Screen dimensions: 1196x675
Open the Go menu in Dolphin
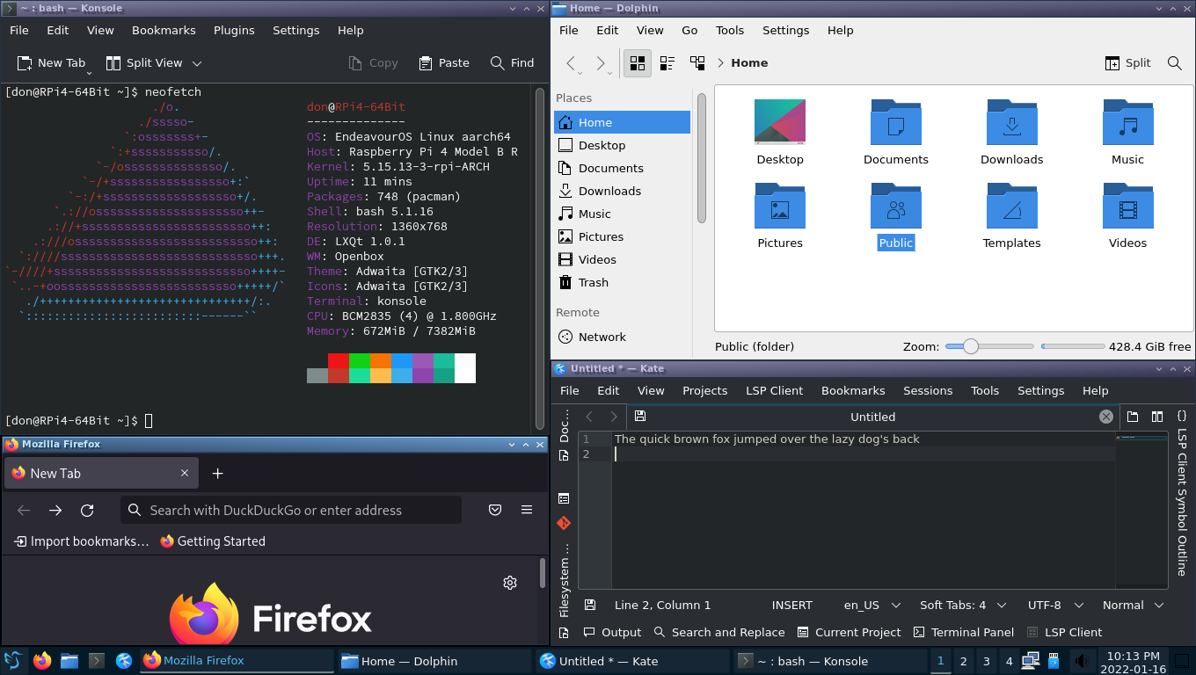[689, 30]
